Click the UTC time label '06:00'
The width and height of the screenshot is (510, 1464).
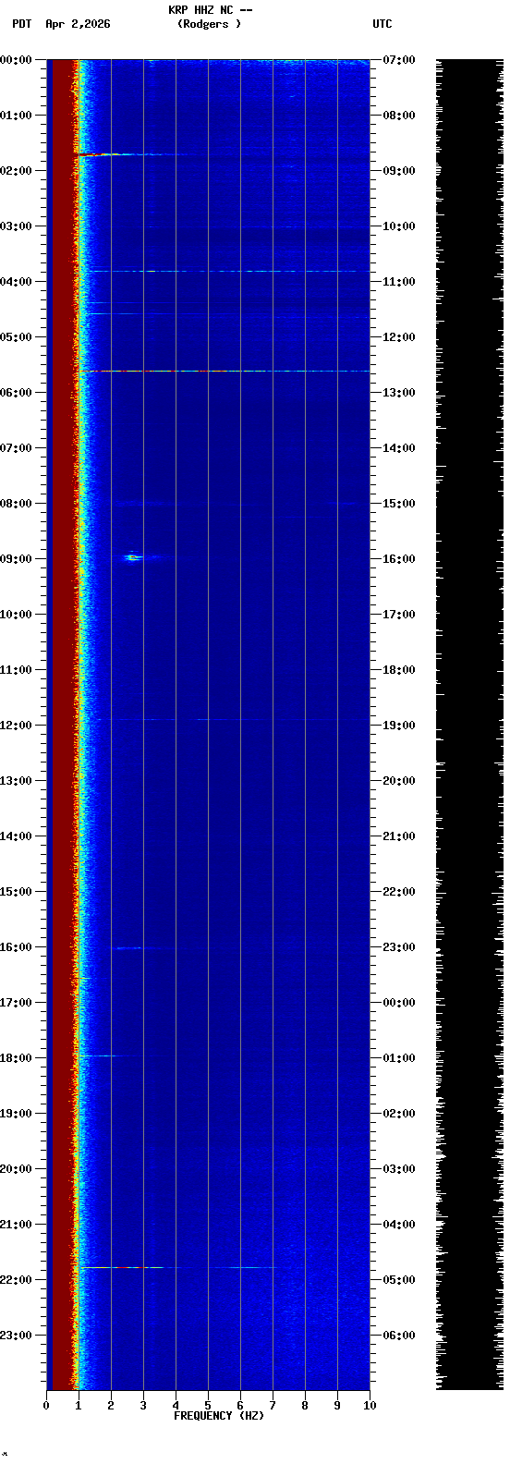coord(398,1336)
